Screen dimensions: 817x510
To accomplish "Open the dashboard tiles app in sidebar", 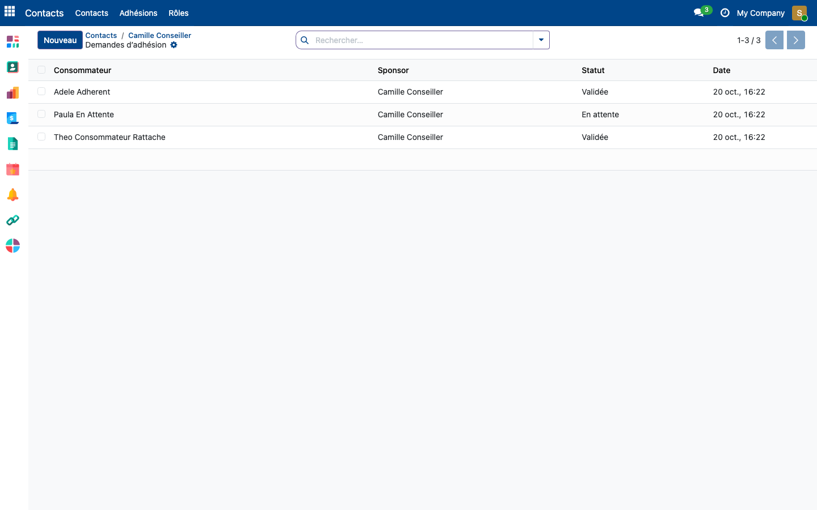I will 12,41.
